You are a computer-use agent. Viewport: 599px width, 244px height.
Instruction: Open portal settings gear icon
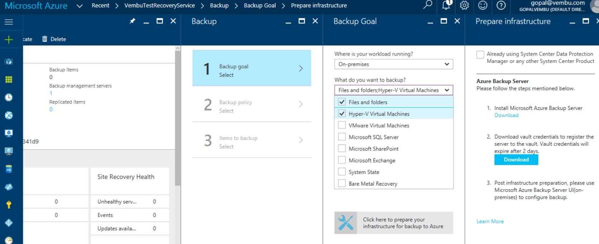point(464,5)
